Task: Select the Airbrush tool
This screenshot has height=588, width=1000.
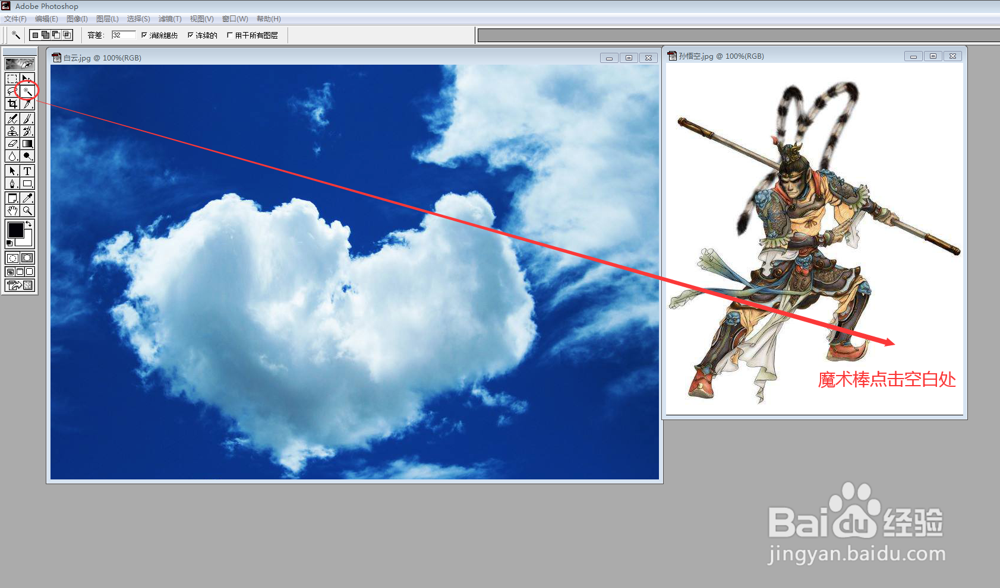Action: (x=12, y=119)
